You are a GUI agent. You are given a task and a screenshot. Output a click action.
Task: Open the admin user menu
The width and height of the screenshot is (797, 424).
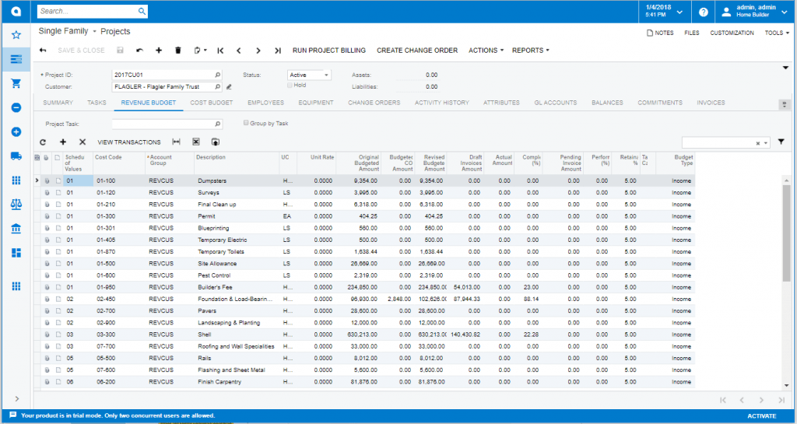(755, 11)
